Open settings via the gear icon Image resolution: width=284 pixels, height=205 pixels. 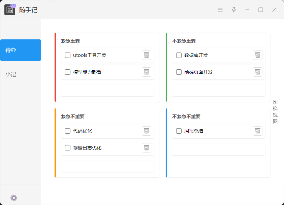[14, 198]
